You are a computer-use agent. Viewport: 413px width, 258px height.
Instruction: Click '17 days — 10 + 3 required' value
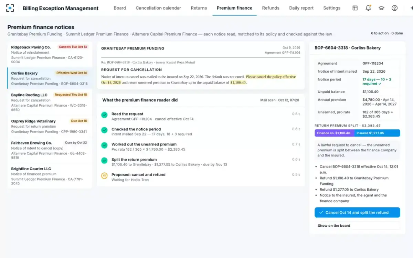click(377, 82)
